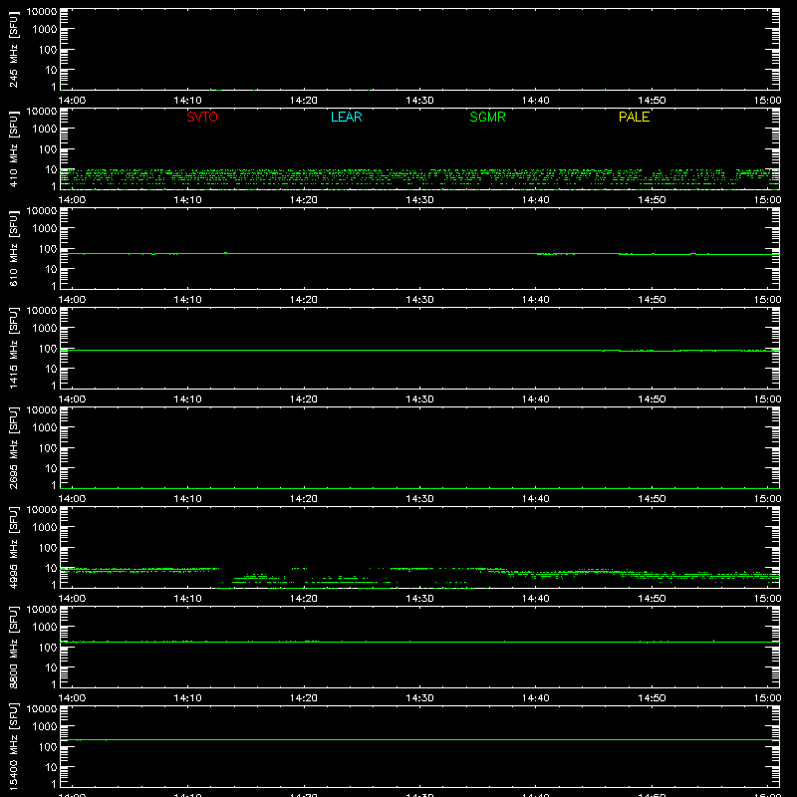This screenshot has height=797, width=797.
Task: Select the green 8800 MHz flux trace line
Action: (419, 642)
